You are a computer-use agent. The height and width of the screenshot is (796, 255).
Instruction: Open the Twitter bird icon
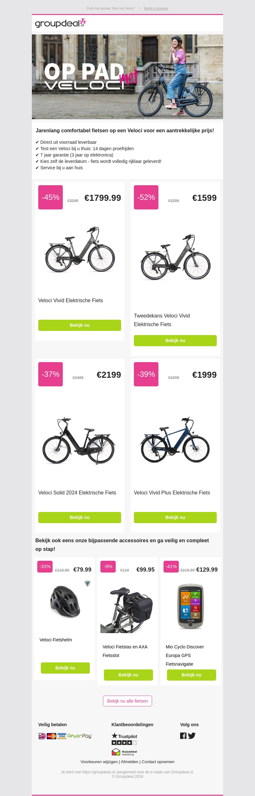[x=192, y=736]
